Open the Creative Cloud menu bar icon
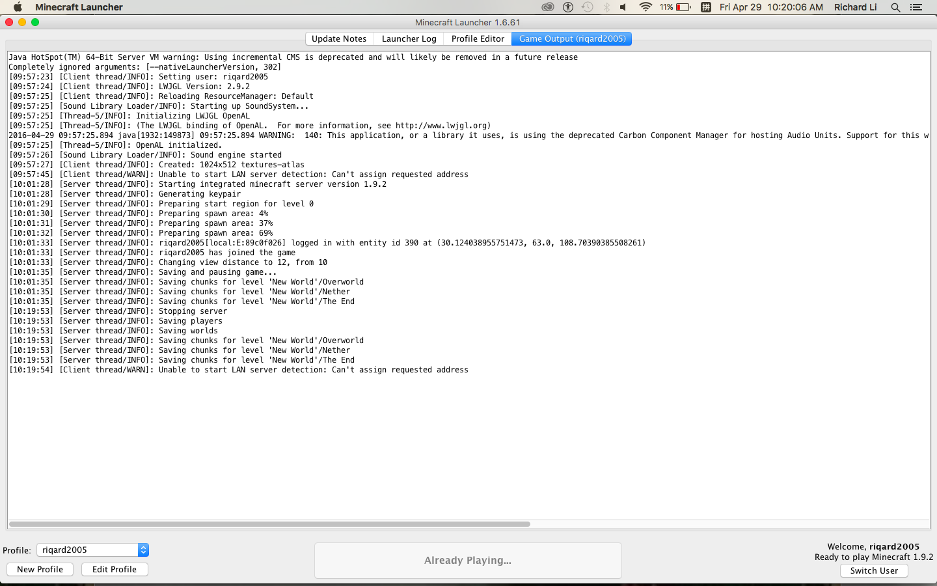The image size is (937, 586). [x=548, y=7]
